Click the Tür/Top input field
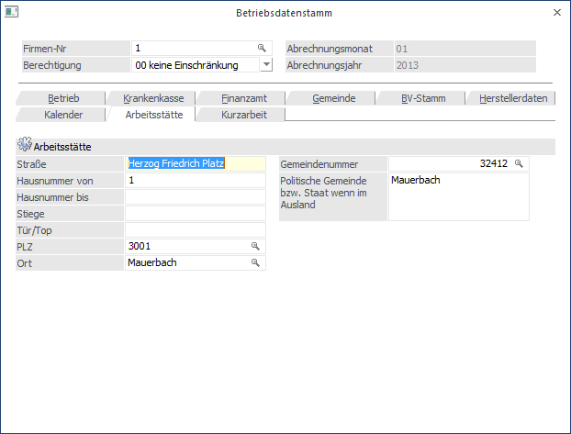 (195, 230)
